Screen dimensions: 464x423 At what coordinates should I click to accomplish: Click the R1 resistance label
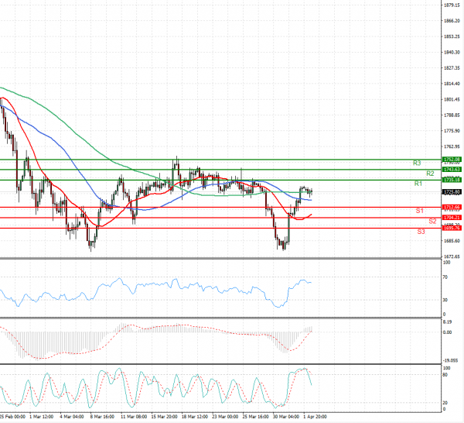(x=418, y=184)
